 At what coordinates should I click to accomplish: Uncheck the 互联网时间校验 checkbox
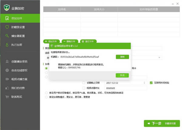[151, 83]
